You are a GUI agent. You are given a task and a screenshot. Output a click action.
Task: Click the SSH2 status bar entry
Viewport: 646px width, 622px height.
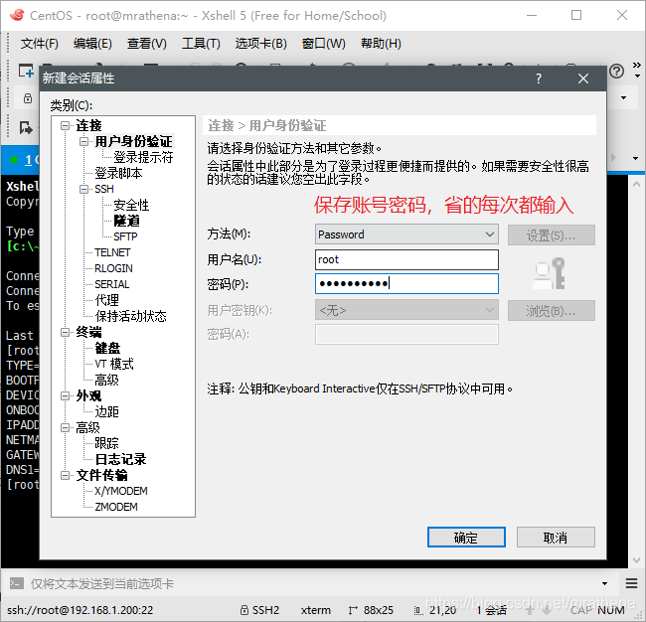[x=260, y=610]
